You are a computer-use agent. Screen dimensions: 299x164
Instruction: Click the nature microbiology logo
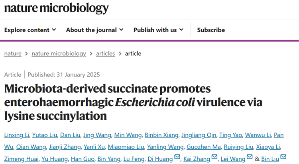pyautogui.click(x=57, y=8)
